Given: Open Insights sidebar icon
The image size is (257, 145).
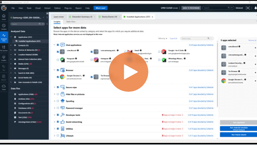Looking at the screenshot, I should pyautogui.click(x=4, y=58).
